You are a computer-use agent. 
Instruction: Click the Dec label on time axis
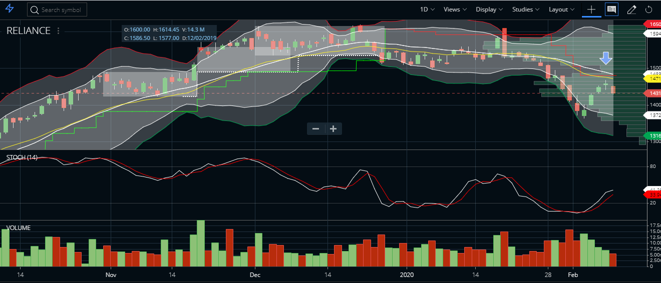coord(255,275)
